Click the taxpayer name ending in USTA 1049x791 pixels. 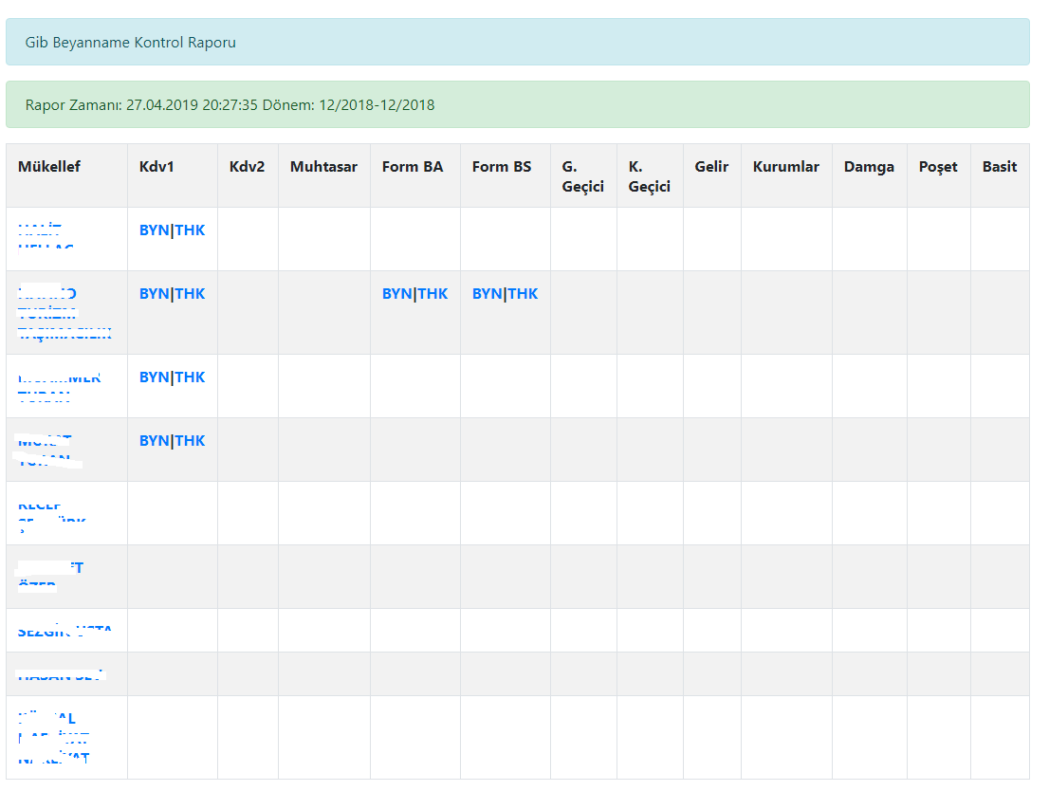click(x=64, y=631)
